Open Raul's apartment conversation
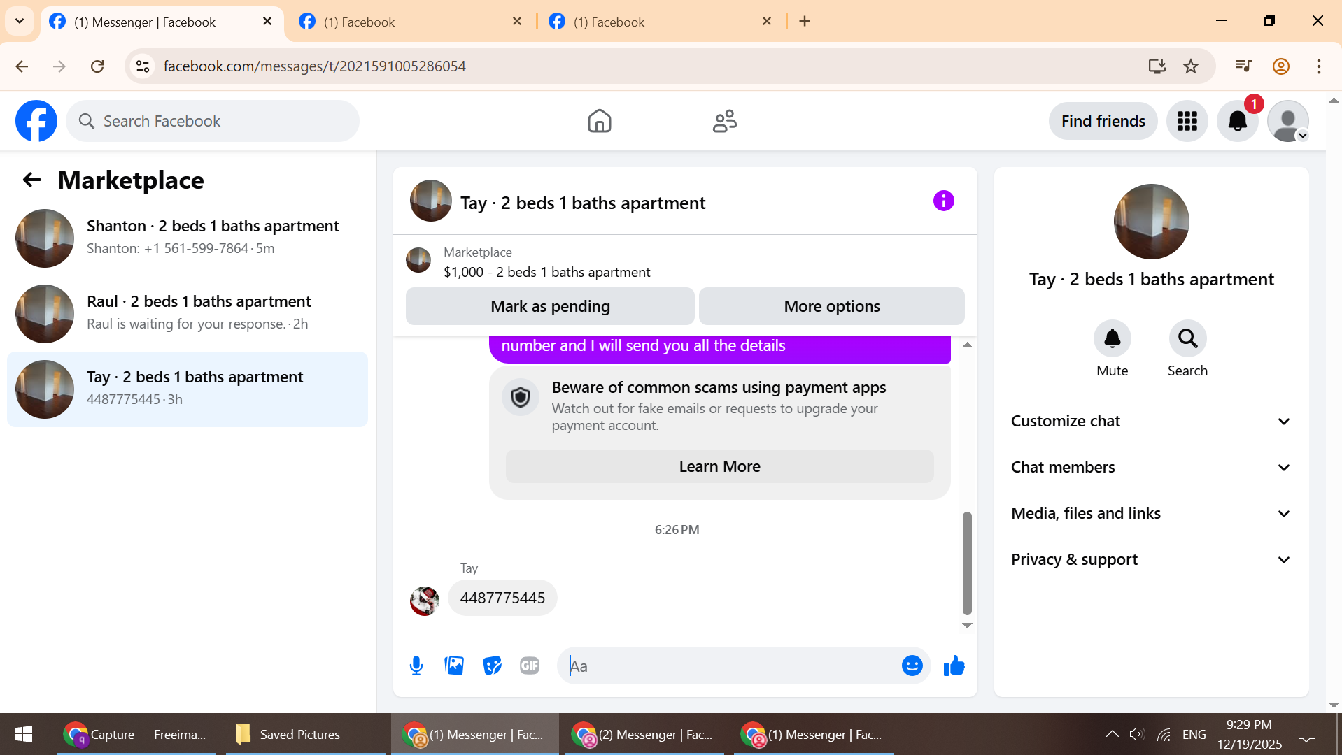Screen dimensions: 1342x755 point(187,313)
